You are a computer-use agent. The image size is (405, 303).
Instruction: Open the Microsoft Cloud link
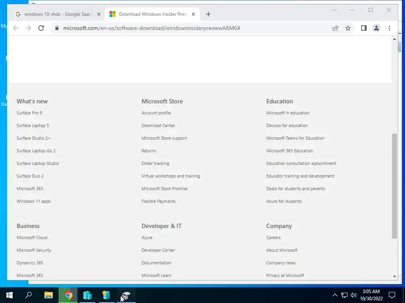(x=32, y=238)
